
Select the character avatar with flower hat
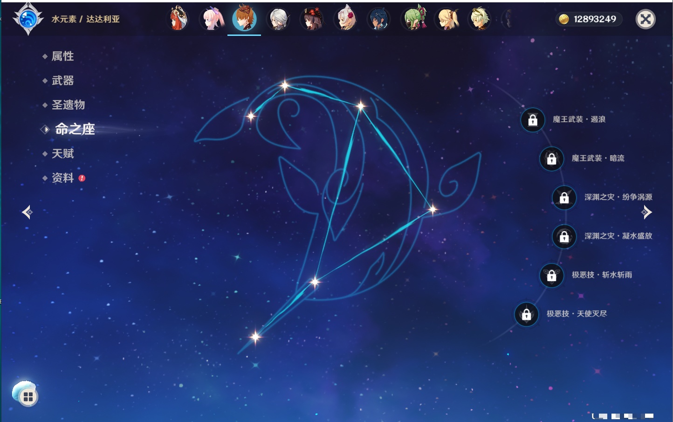coord(312,19)
